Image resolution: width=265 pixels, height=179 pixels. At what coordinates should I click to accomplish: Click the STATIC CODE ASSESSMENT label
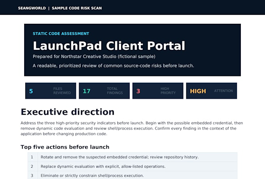pos(61,34)
